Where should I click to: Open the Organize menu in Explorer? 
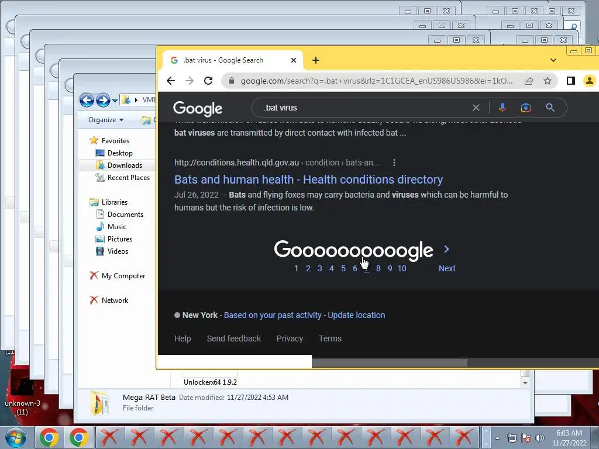106,120
